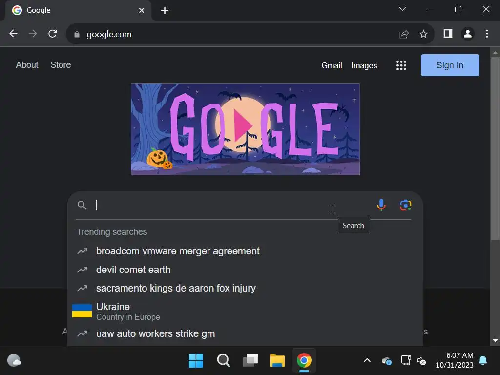Open File Explorer from taskbar
The width and height of the screenshot is (500, 375).
click(x=277, y=361)
